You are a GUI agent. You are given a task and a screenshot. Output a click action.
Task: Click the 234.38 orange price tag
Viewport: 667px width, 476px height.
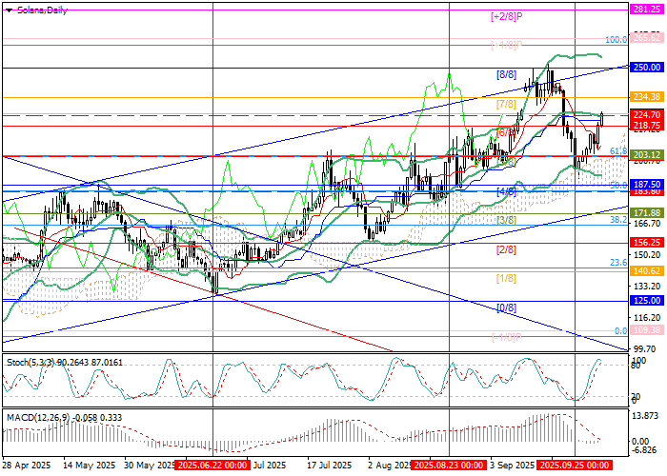pos(647,97)
